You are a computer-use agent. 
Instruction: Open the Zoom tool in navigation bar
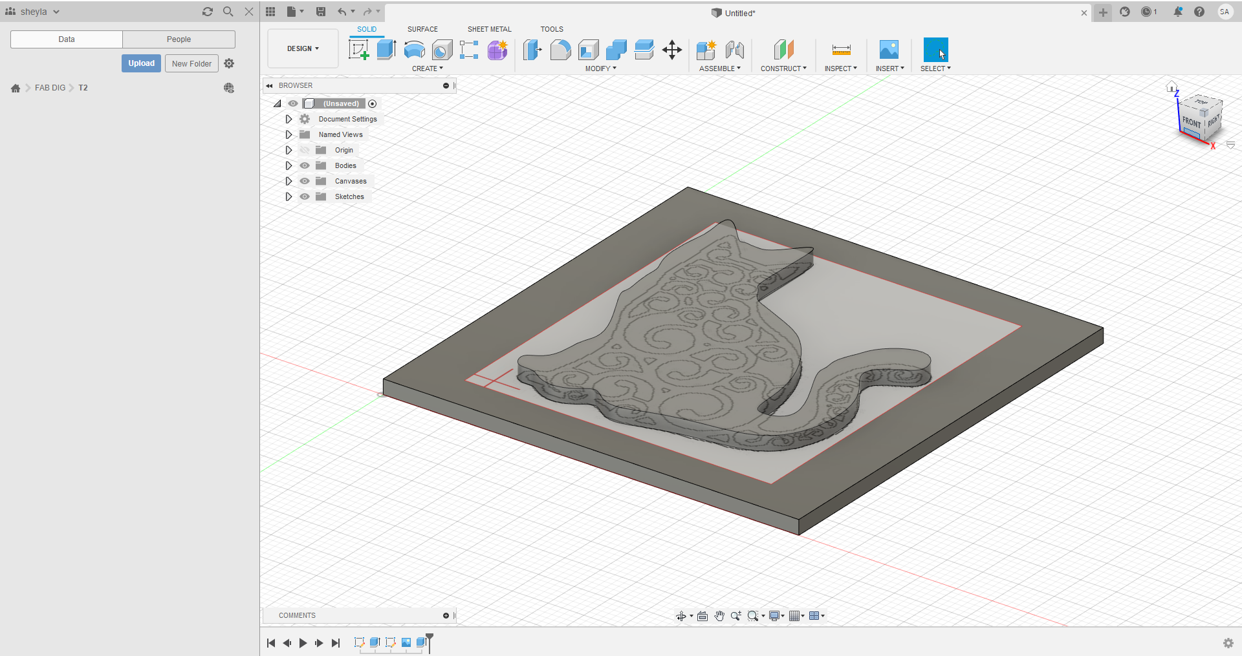click(735, 616)
